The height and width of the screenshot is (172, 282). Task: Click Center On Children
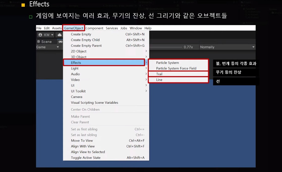(106, 110)
